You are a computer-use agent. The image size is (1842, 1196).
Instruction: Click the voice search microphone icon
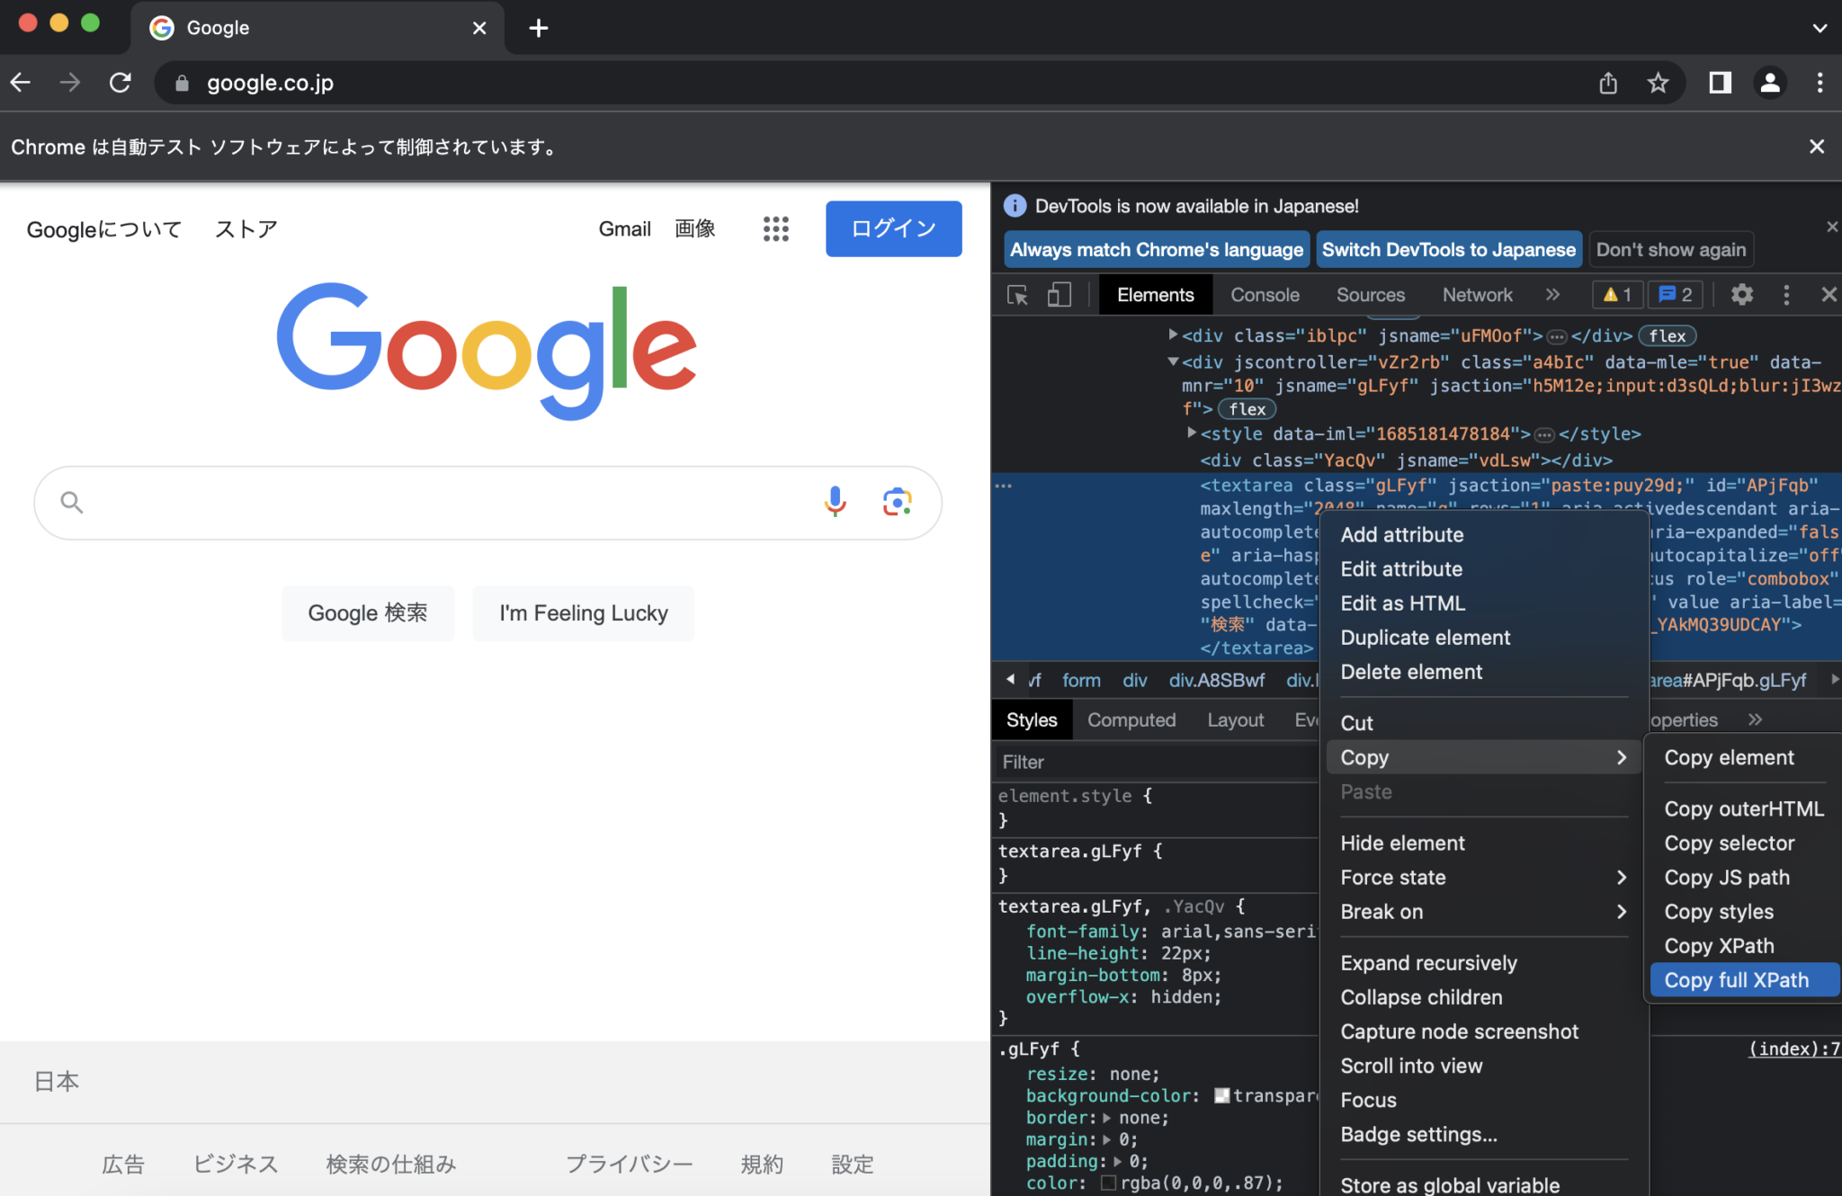835,502
